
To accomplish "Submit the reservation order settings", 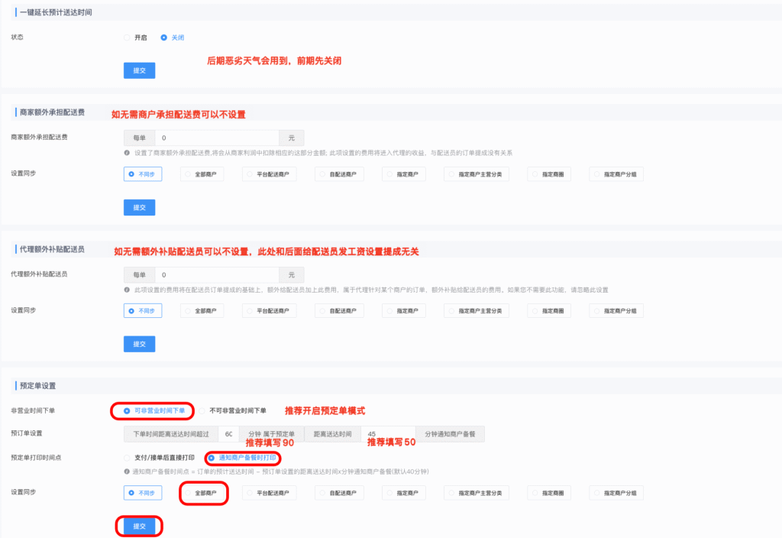I will click(x=138, y=526).
